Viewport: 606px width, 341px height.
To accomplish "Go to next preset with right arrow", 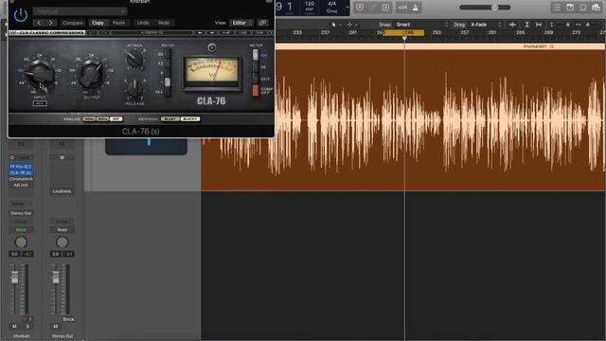I will pos(50,23).
